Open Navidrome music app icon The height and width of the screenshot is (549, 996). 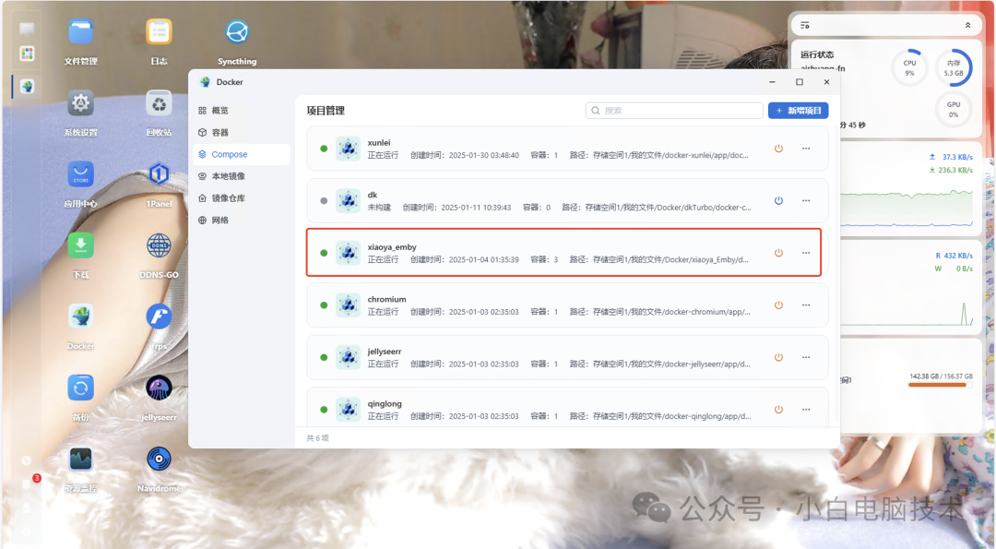point(159,459)
